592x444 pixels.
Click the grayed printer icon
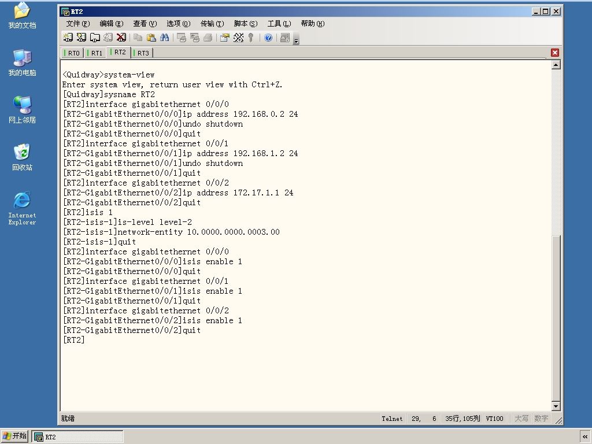(x=208, y=38)
